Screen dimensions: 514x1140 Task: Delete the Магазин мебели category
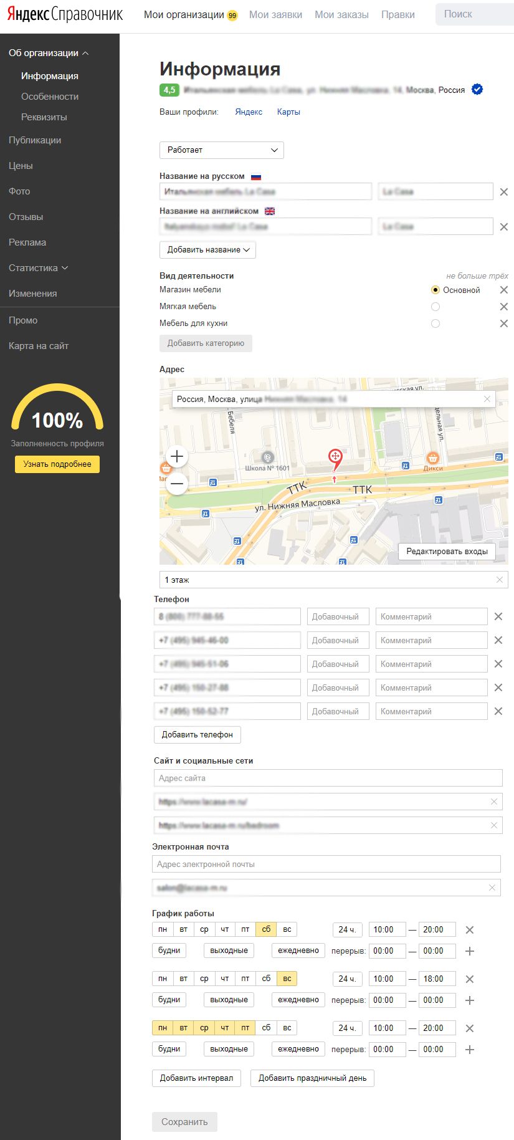point(504,290)
